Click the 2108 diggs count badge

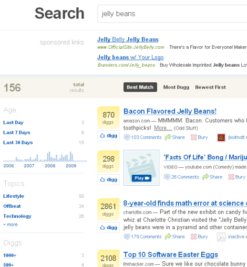pyautogui.click(x=108, y=259)
